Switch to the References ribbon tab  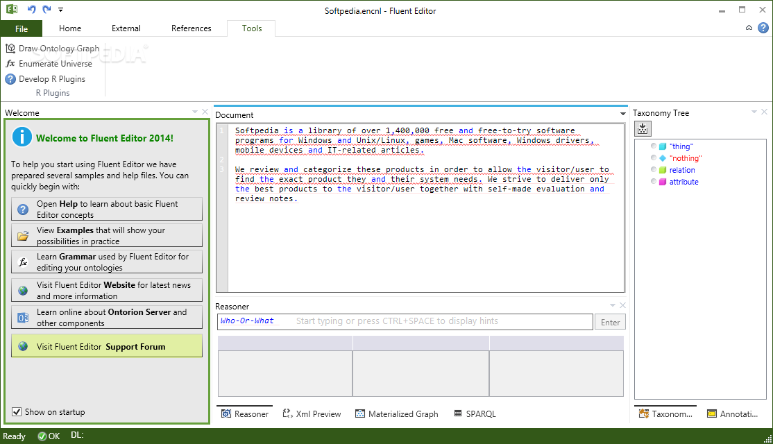(192, 28)
